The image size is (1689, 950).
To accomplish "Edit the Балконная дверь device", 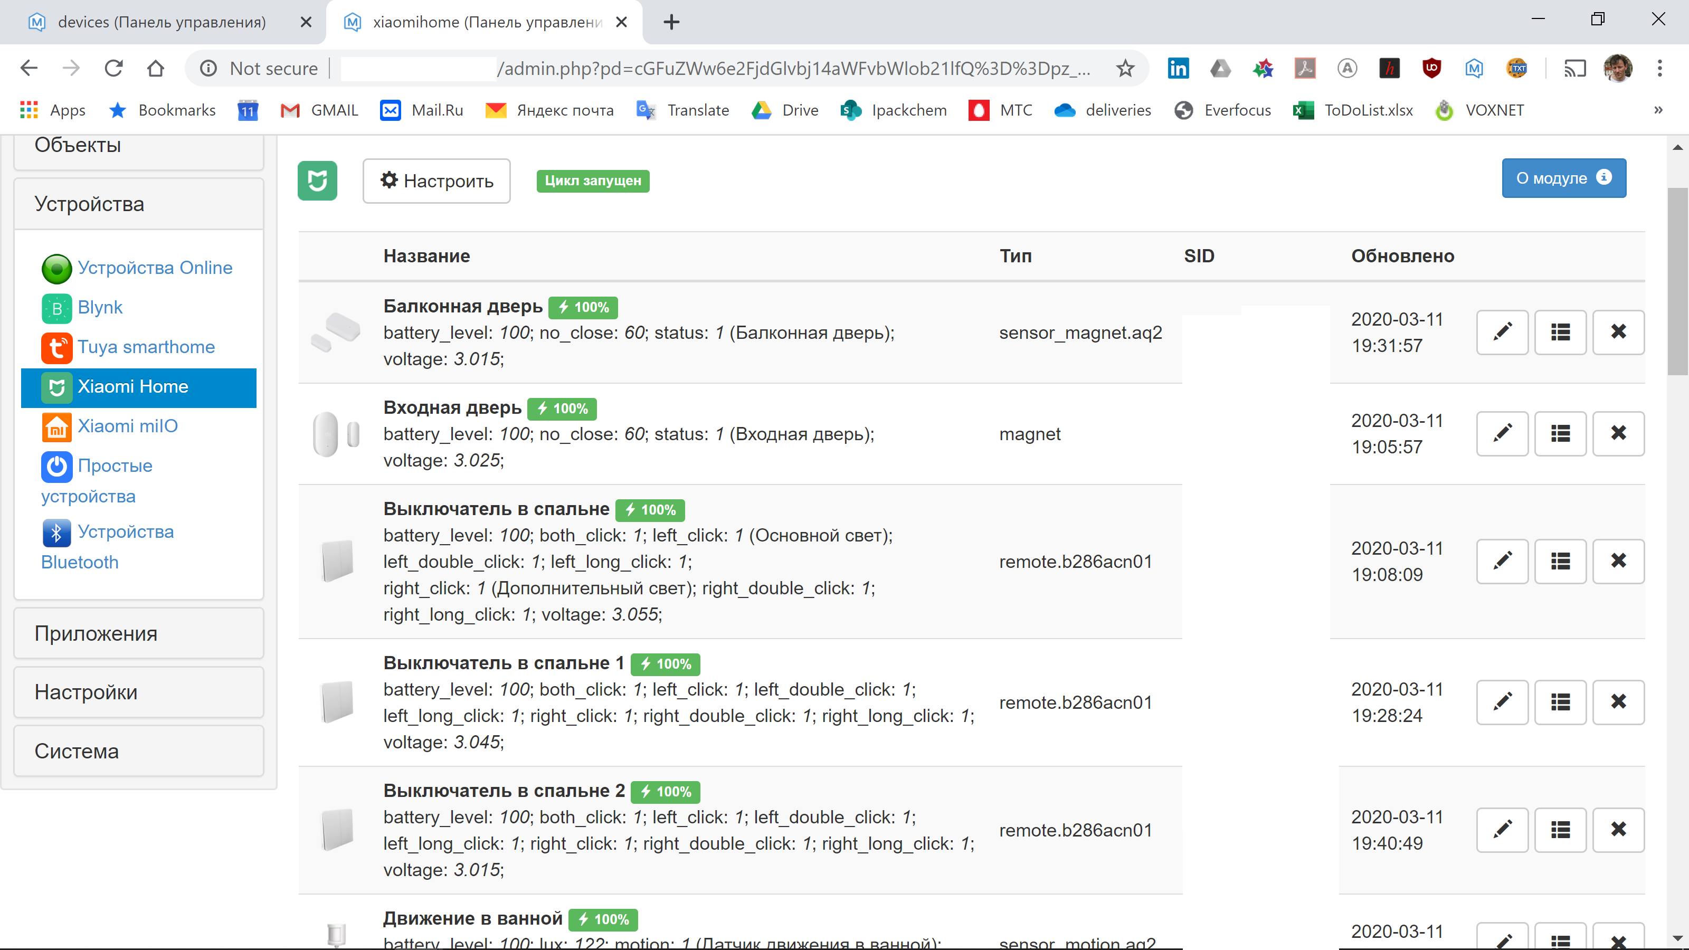I will (x=1502, y=332).
